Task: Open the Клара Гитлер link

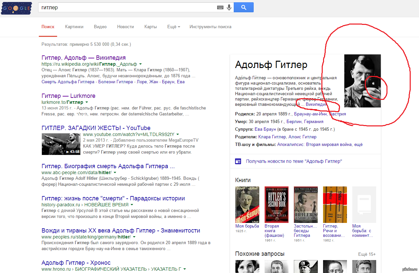Action: [272, 137]
